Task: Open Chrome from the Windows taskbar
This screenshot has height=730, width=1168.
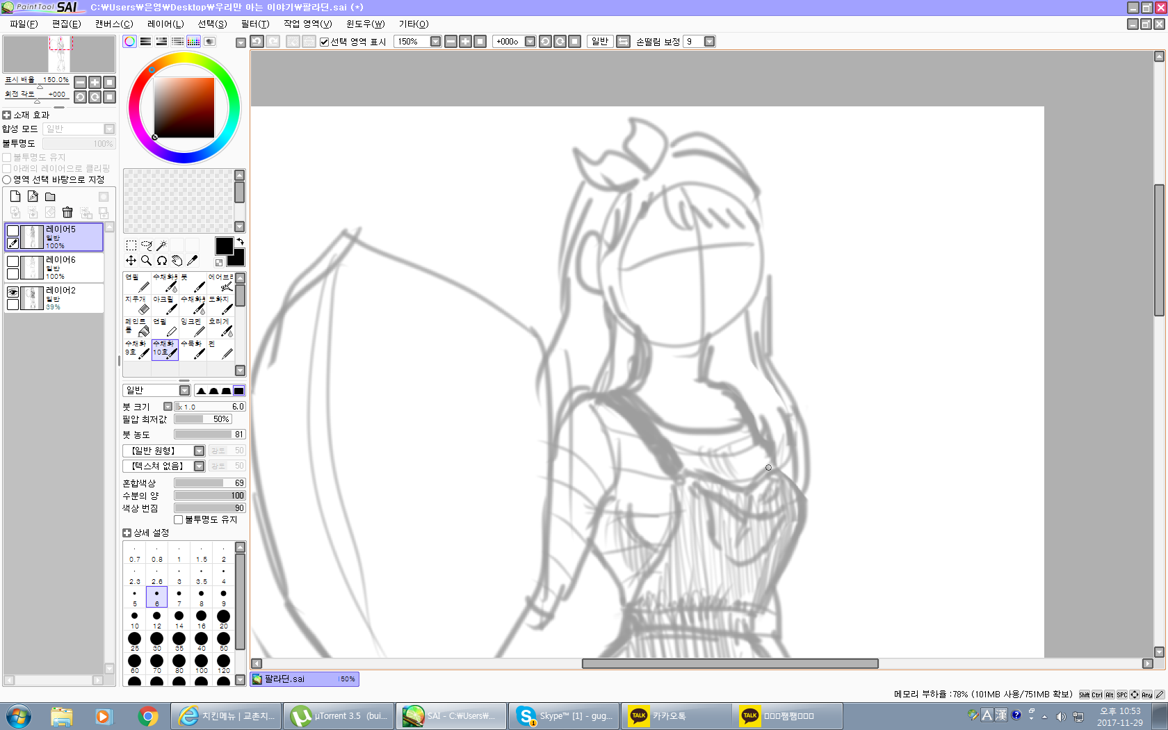Action: click(x=147, y=716)
